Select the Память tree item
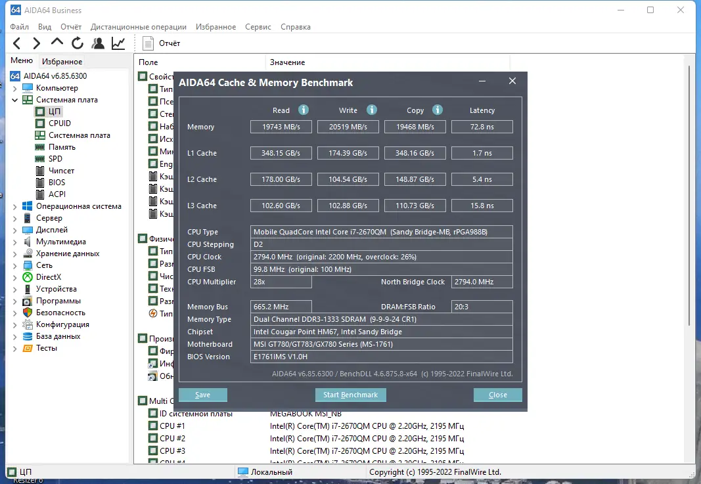 point(62,147)
